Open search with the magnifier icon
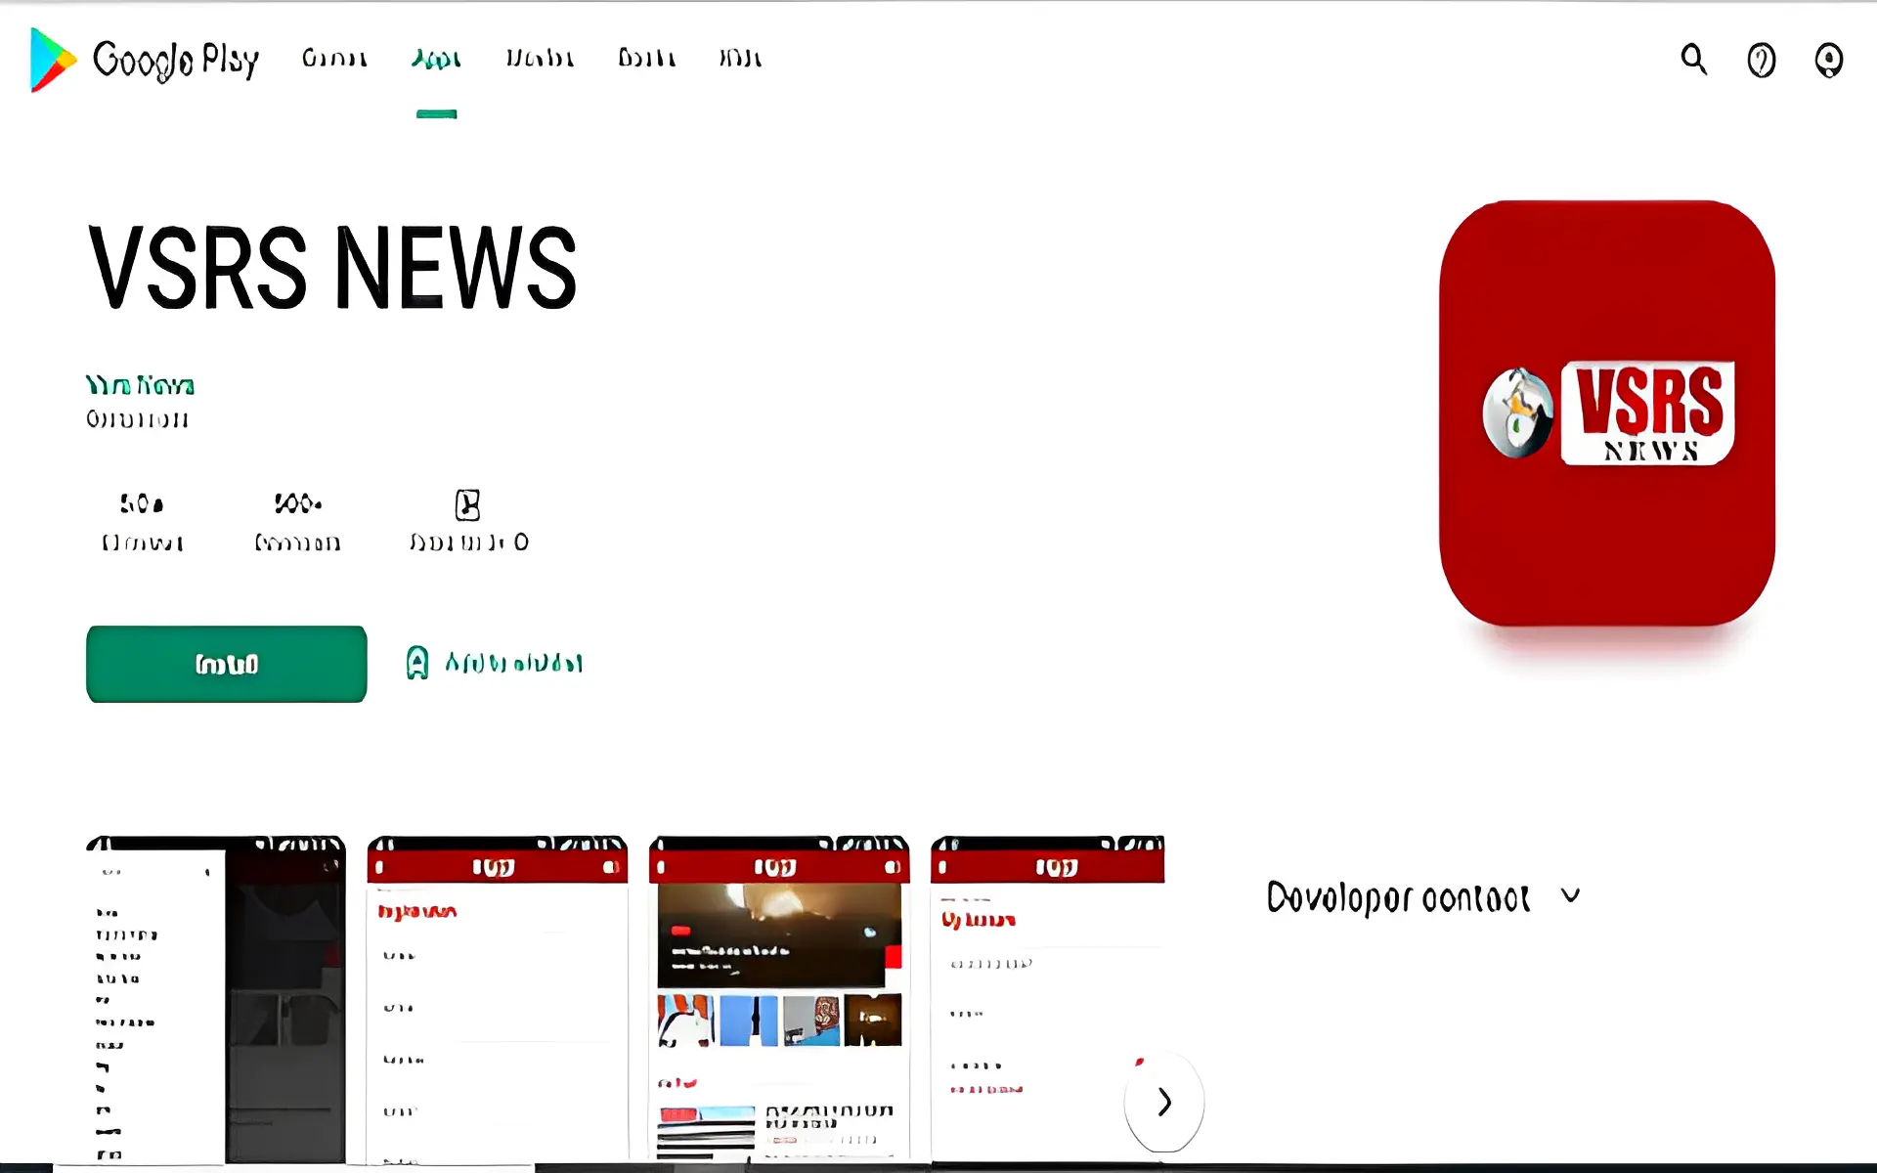 coord(1693,60)
